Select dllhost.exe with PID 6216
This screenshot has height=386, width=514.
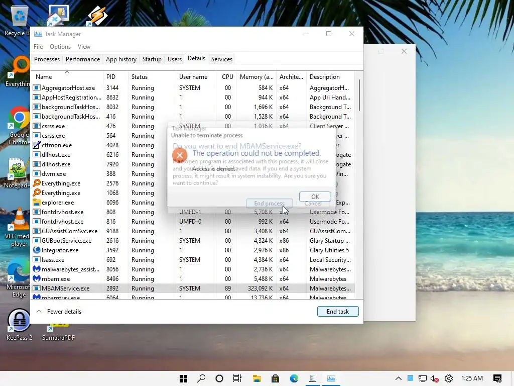pos(193,154)
